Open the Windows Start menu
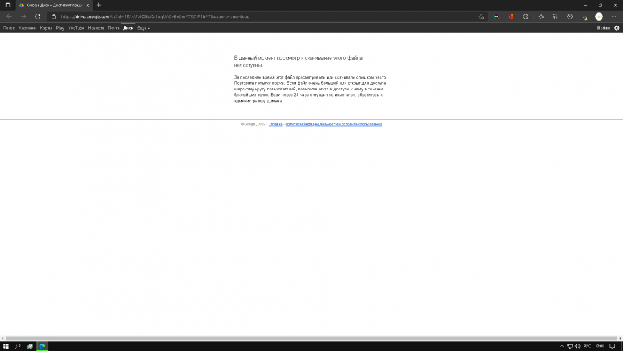623x351 pixels. pyautogui.click(x=6, y=346)
